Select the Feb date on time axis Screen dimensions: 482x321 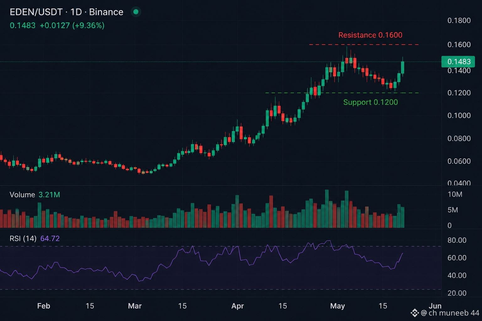(x=44, y=306)
